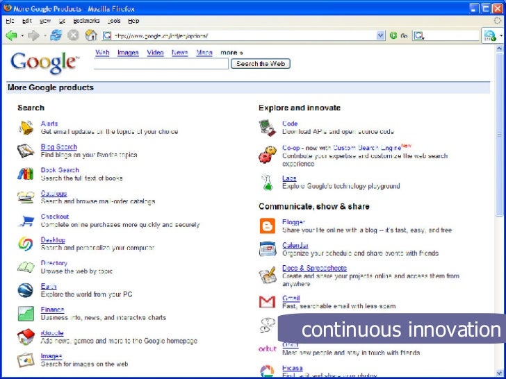Open the Calendar product link
Screen dimensions: 506x379
(295, 245)
